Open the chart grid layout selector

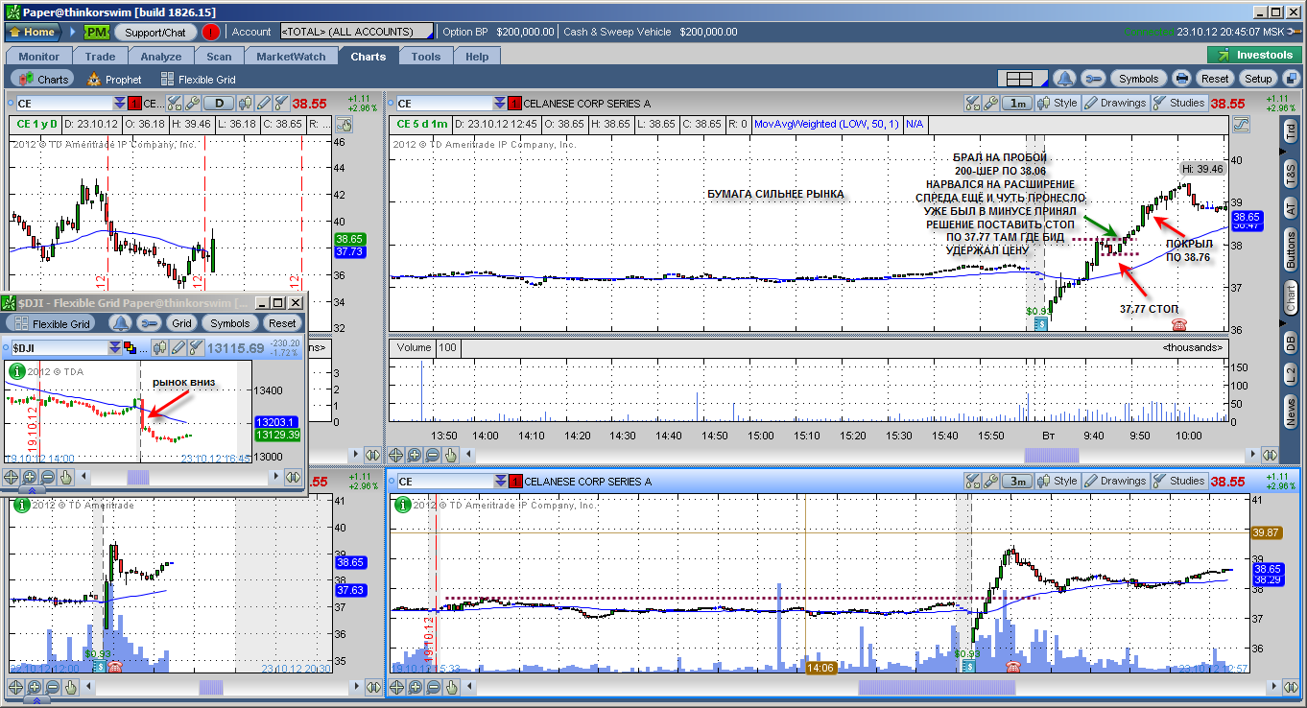(x=1021, y=79)
